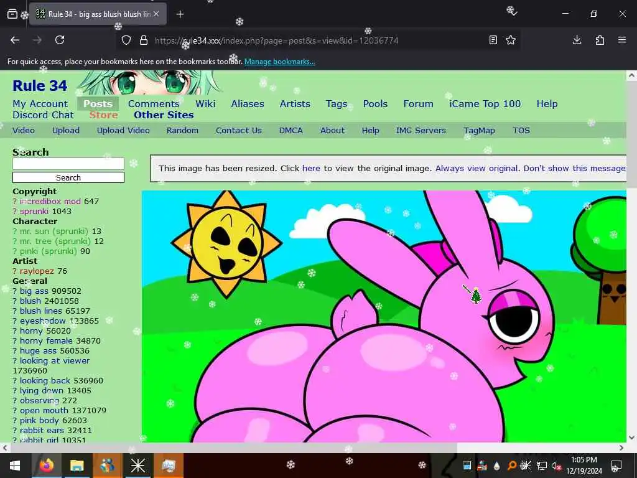Open the Artists page
This screenshot has height=478, width=637.
point(295,104)
